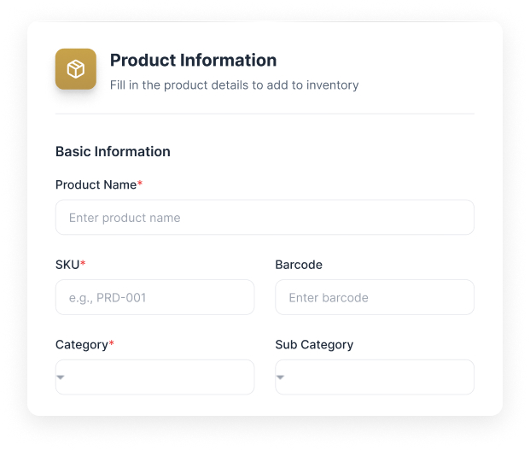Click the gold package box icon
The height and width of the screenshot is (450, 530).
[x=76, y=69]
